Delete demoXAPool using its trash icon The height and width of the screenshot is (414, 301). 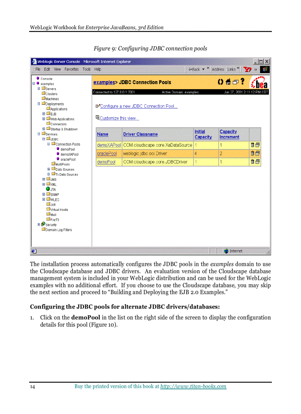tap(252, 145)
